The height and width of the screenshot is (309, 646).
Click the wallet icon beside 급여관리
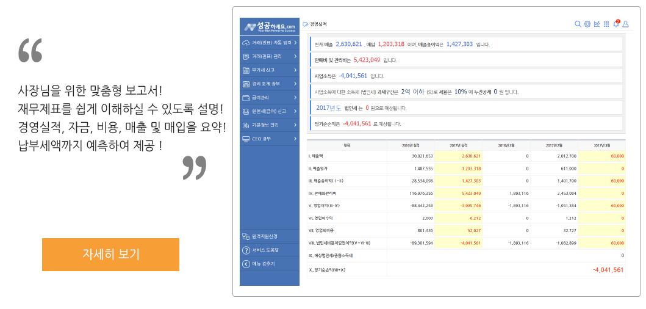click(x=246, y=97)
